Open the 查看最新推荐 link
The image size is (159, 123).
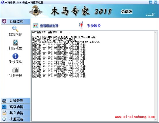click(x=49, y=26)
